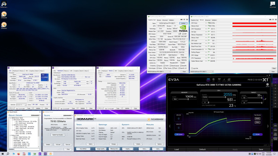Enable Log to file in GPU-Z Sensors
The image size is (278, 156).
(x=192, y=68)
